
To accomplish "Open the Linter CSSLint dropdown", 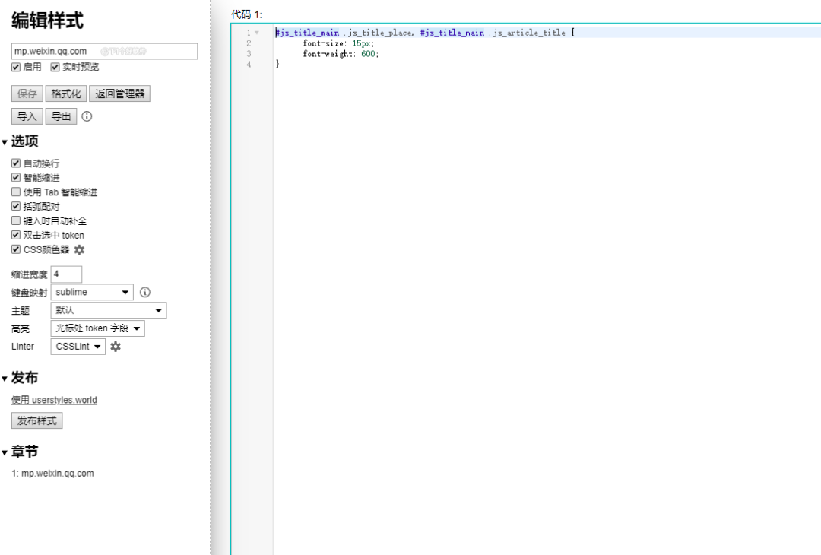I will [x=78, y=347].
